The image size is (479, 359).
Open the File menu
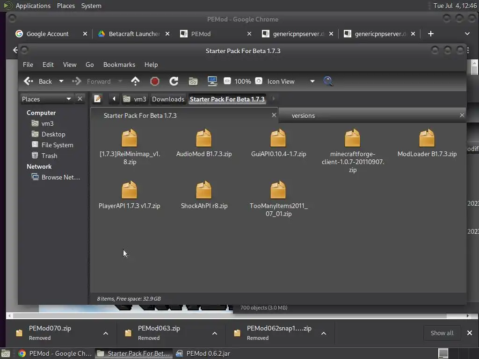28,65
